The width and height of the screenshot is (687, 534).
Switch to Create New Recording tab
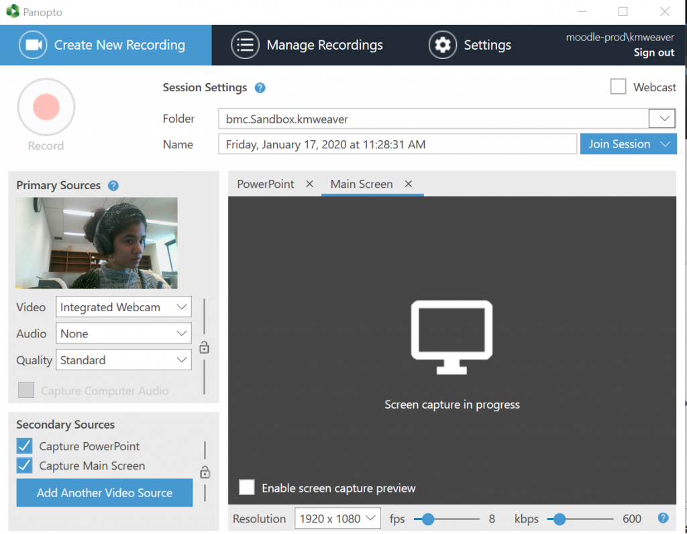105,45
